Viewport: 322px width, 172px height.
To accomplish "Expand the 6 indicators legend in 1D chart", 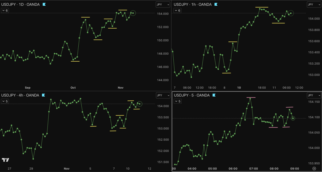I will click(x=5, y=10).
